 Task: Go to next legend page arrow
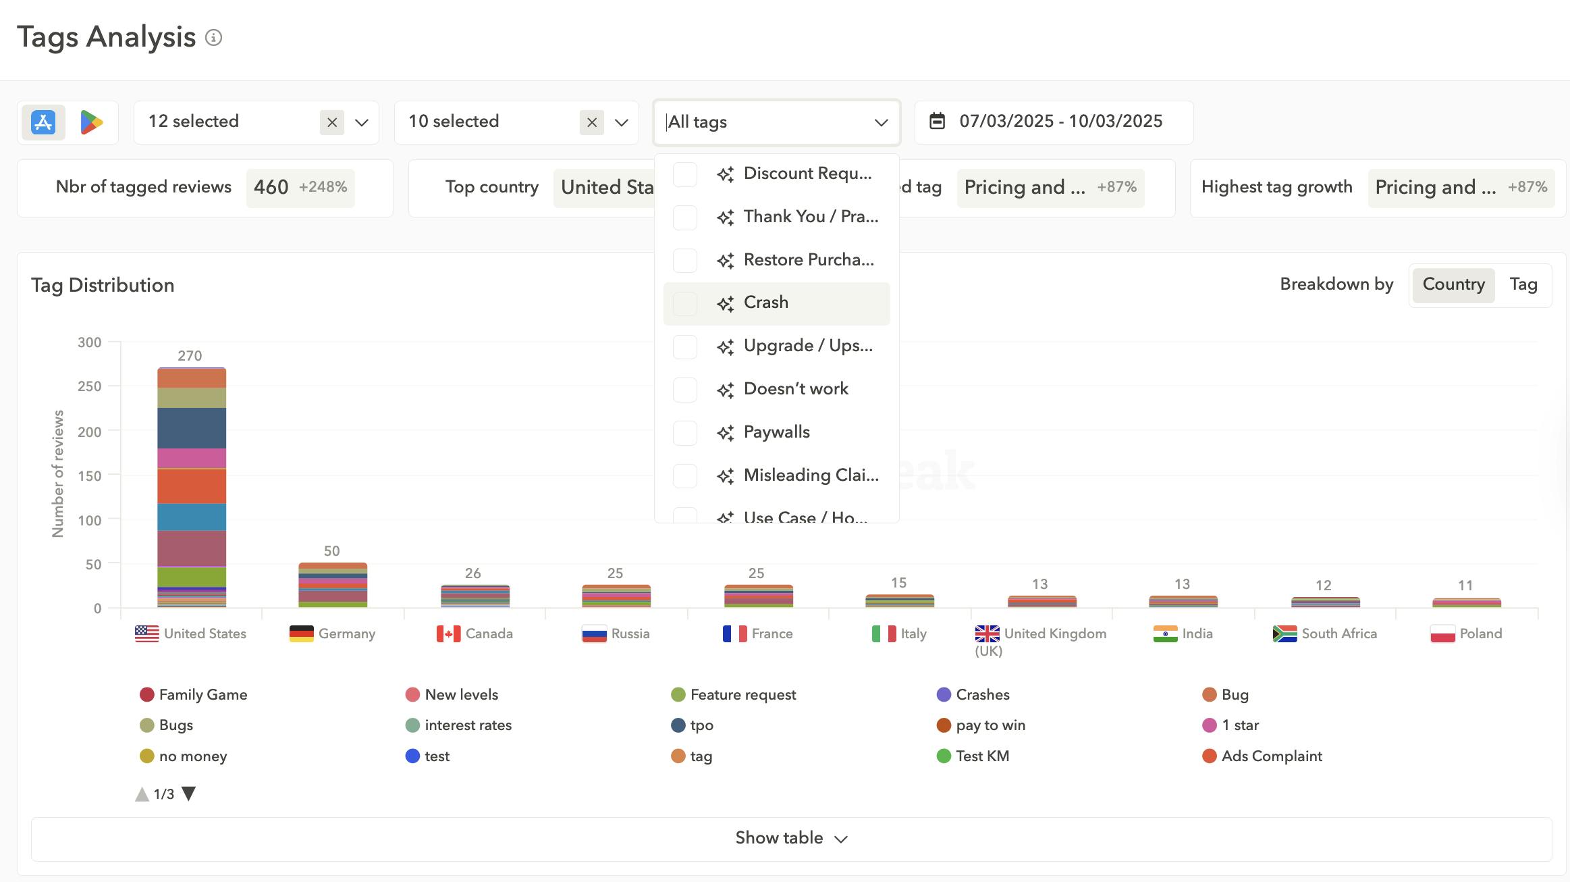(x=189, y=794)
